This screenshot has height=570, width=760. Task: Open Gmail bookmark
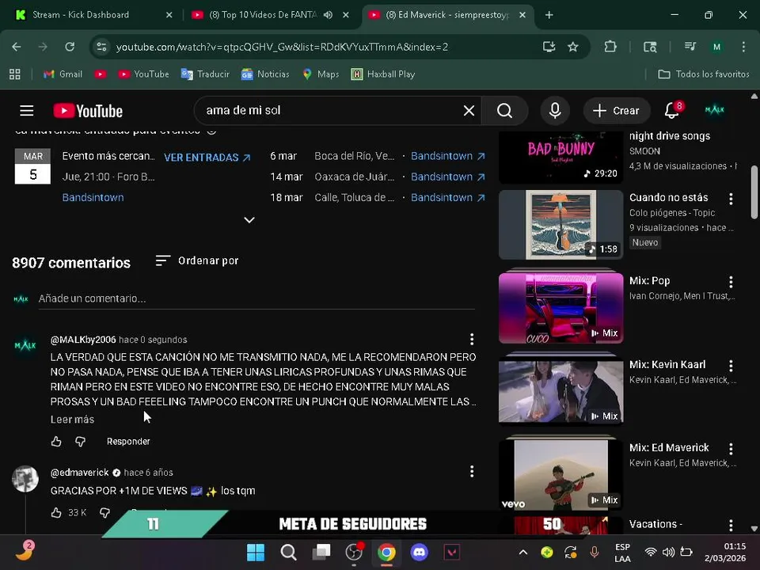pyautogui.click(x=63, y=74)
